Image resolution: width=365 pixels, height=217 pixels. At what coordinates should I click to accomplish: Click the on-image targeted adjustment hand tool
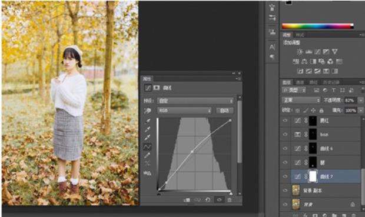click(148, 111)
